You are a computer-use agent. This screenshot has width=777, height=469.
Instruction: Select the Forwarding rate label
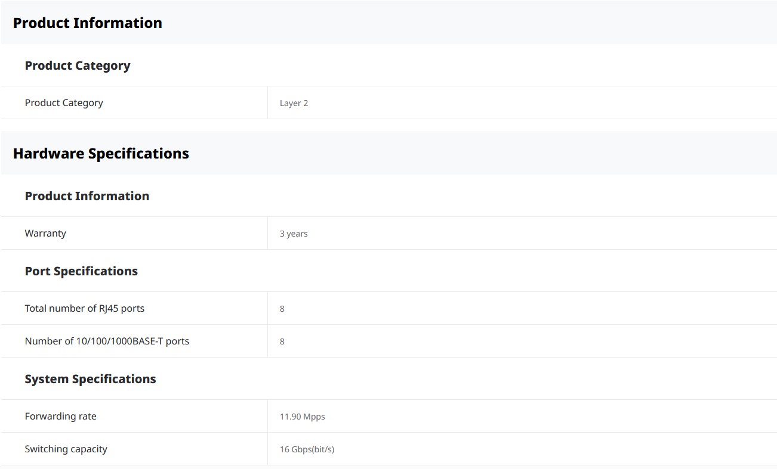tap(60, 417)
